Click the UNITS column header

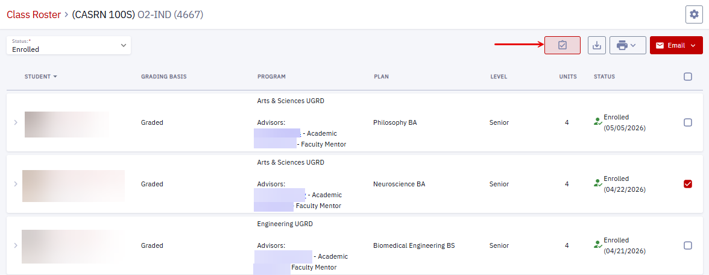[568, 77]
